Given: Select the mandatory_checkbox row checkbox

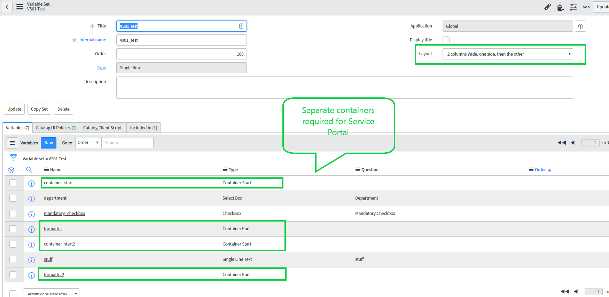Looking at the screenshot, I should coord(13,214).
